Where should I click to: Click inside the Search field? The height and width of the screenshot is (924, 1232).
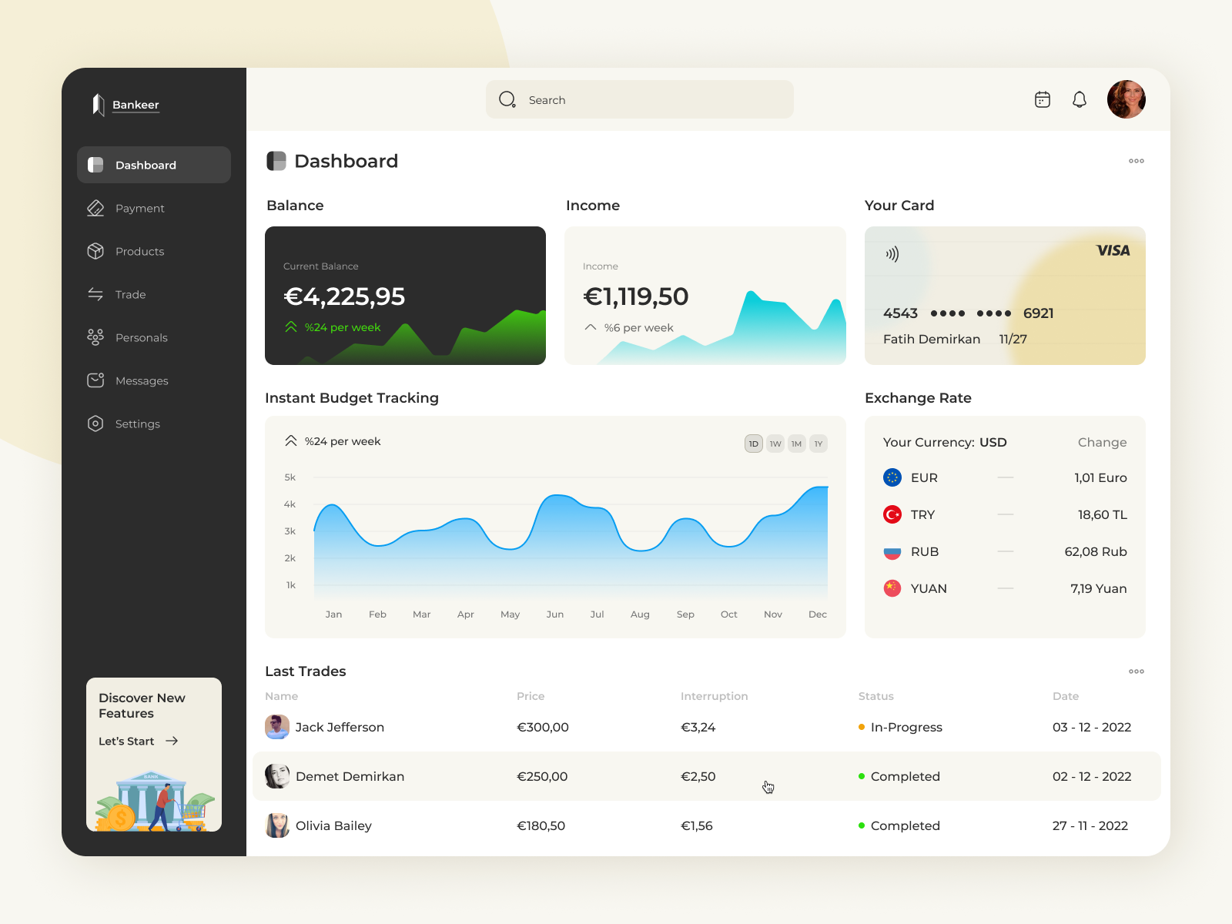(x=640, y=99)
